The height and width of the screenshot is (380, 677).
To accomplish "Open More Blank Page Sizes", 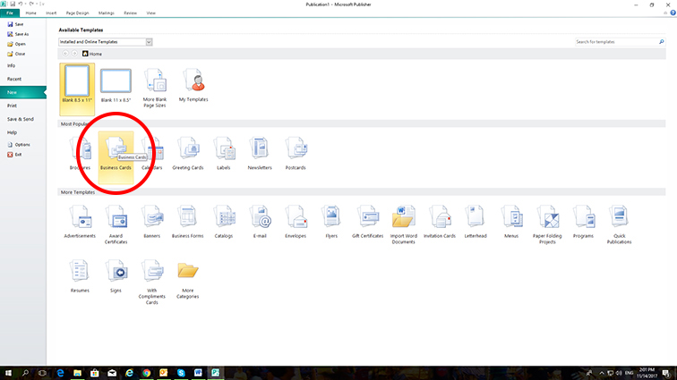I will [x=155, y=88].
